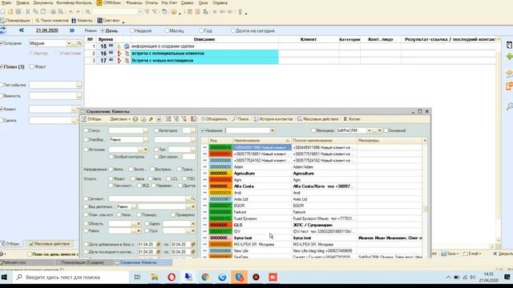Click Поиск in Клиенты toolbar

(240, 119)
